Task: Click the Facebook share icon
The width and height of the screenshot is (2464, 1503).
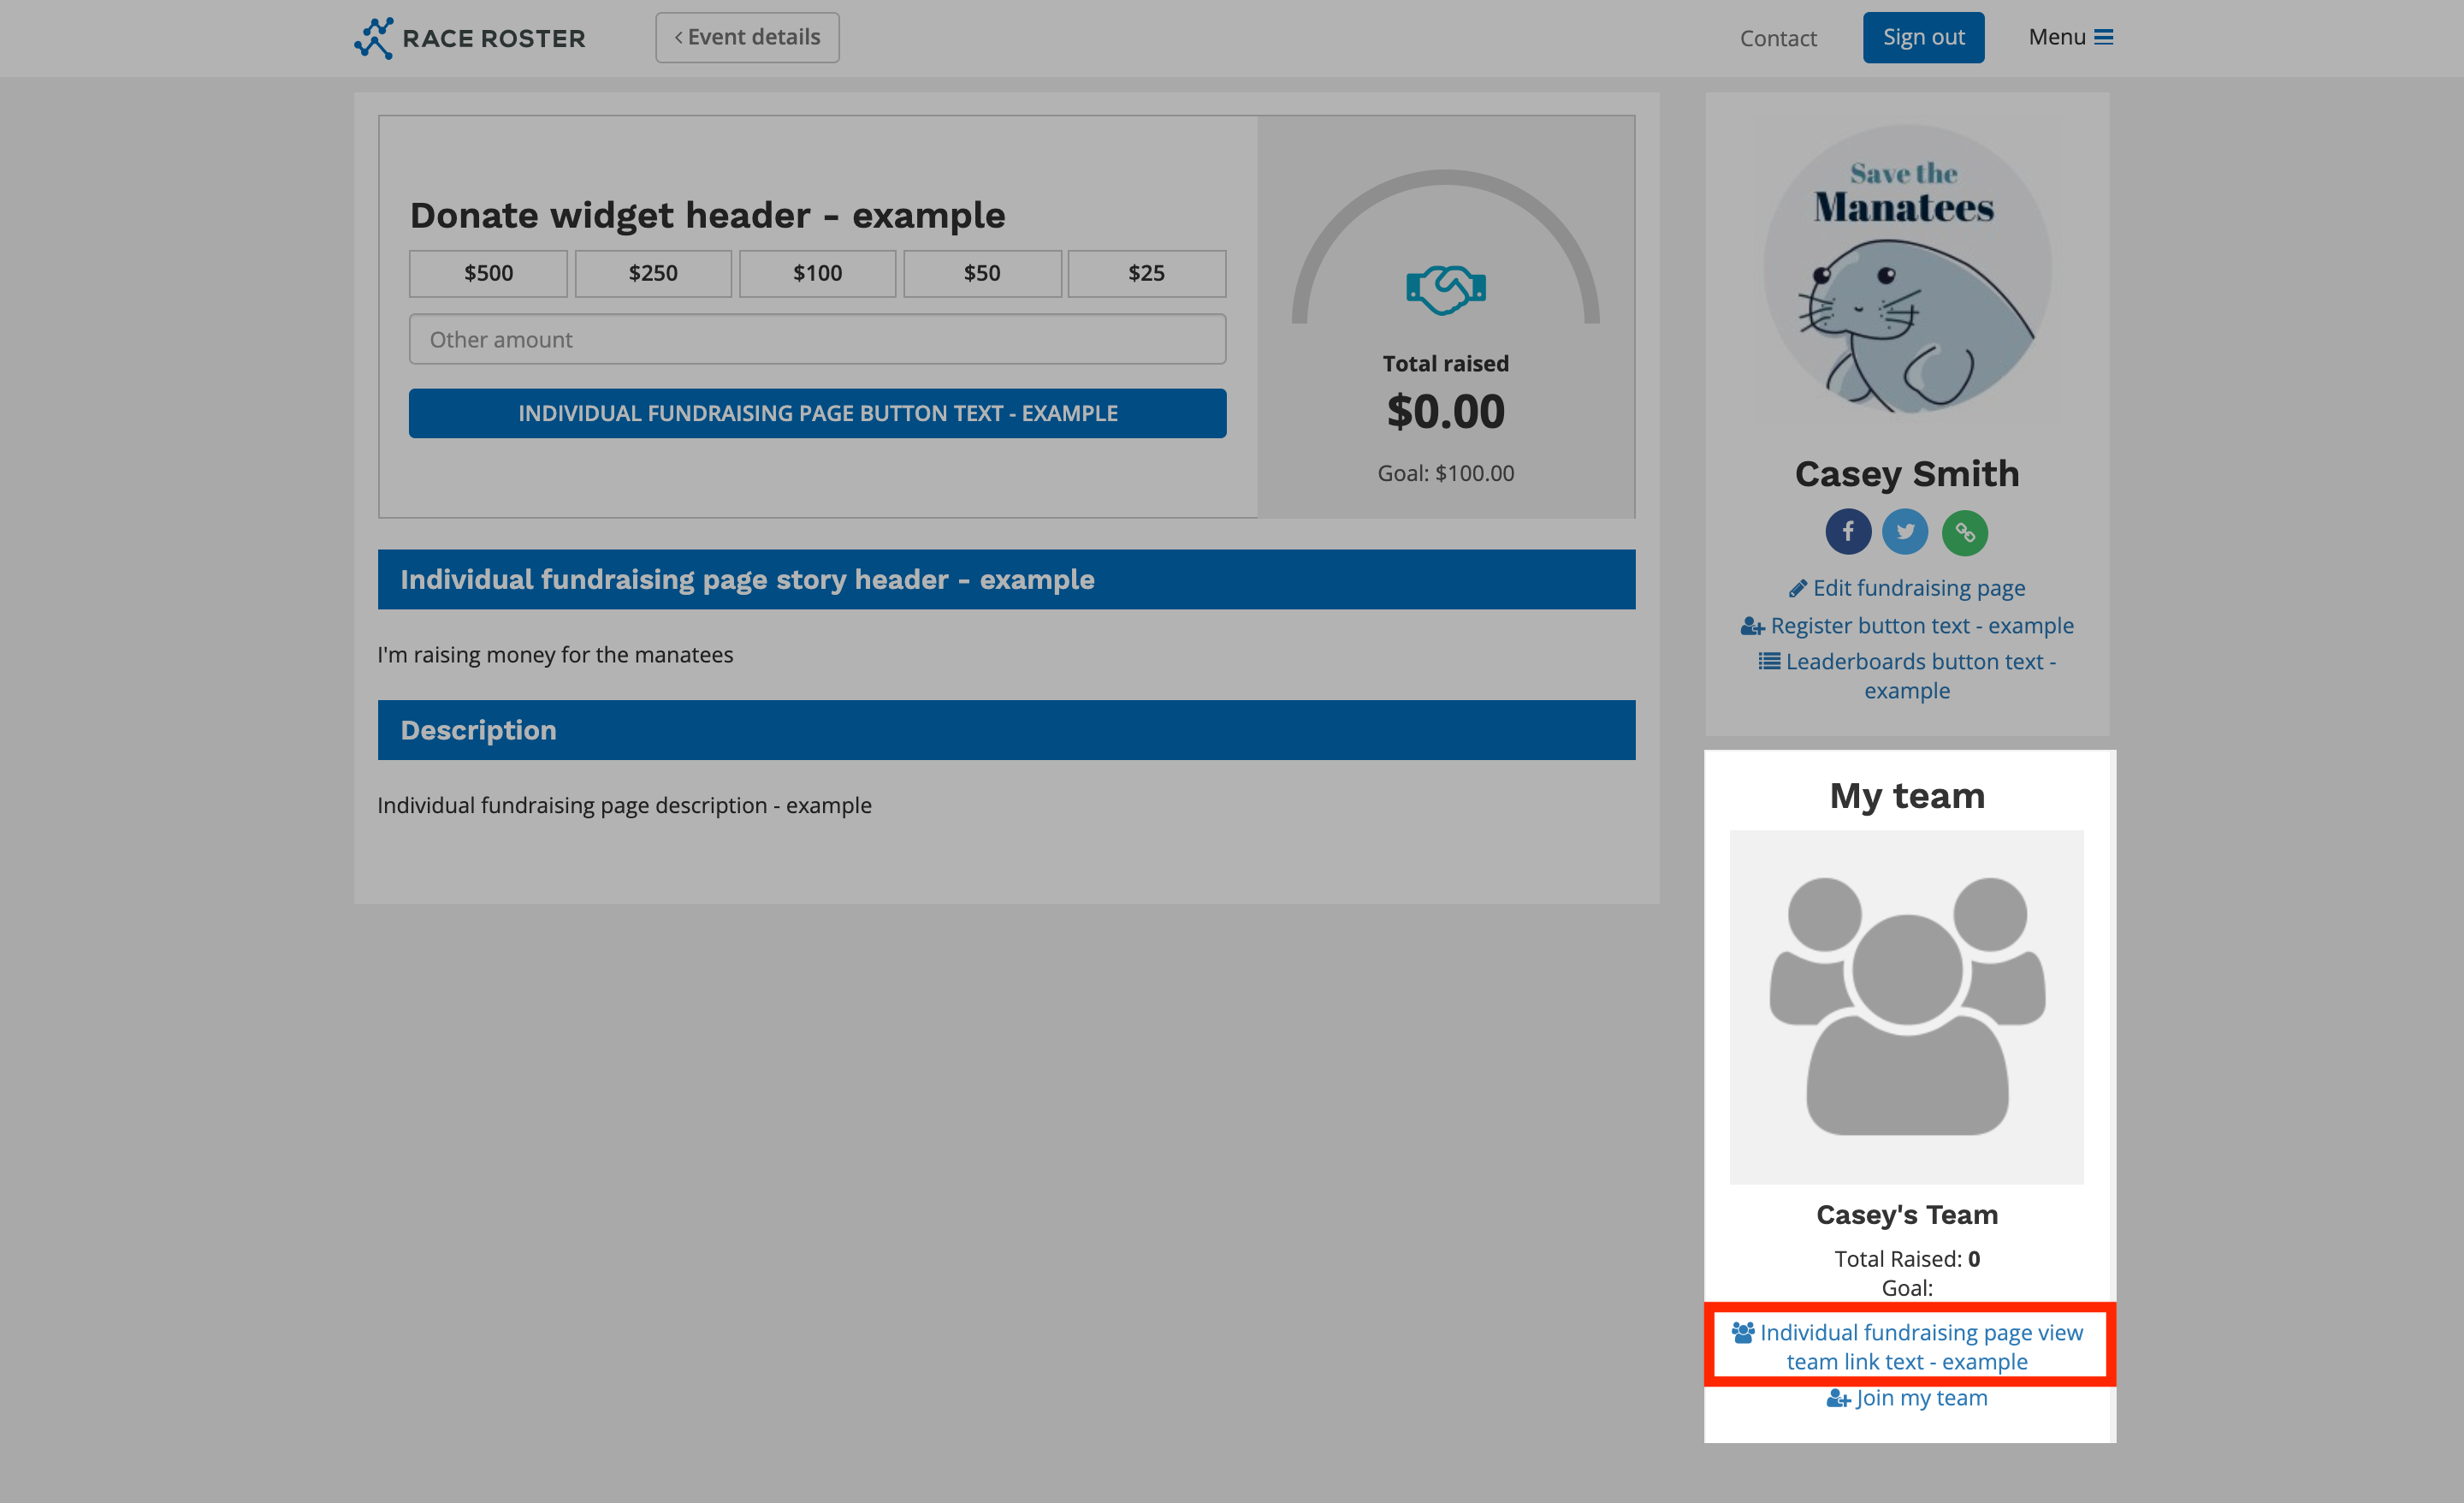Action: point(1847,532)
